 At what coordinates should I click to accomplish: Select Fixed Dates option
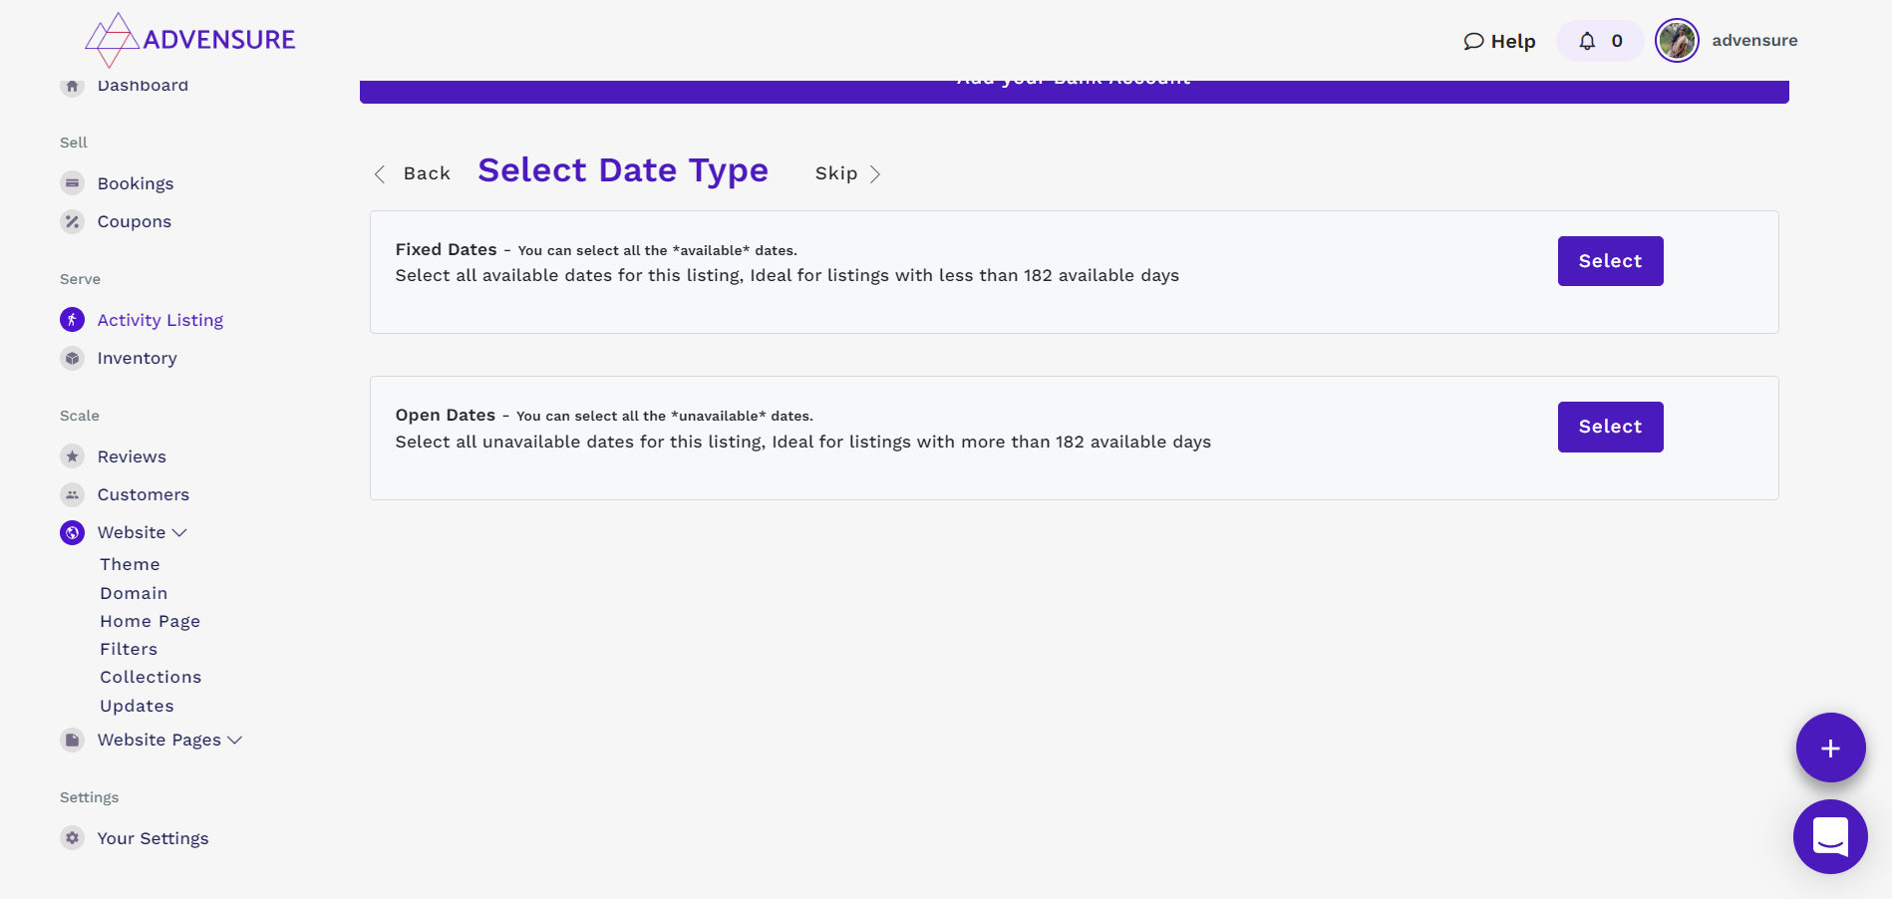pos(1609,261)
